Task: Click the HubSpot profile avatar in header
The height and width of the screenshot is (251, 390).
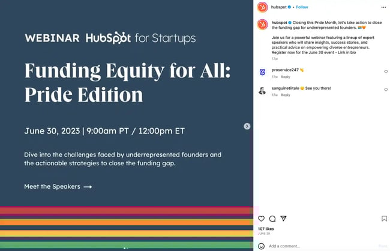Action: tap(262, 7)
